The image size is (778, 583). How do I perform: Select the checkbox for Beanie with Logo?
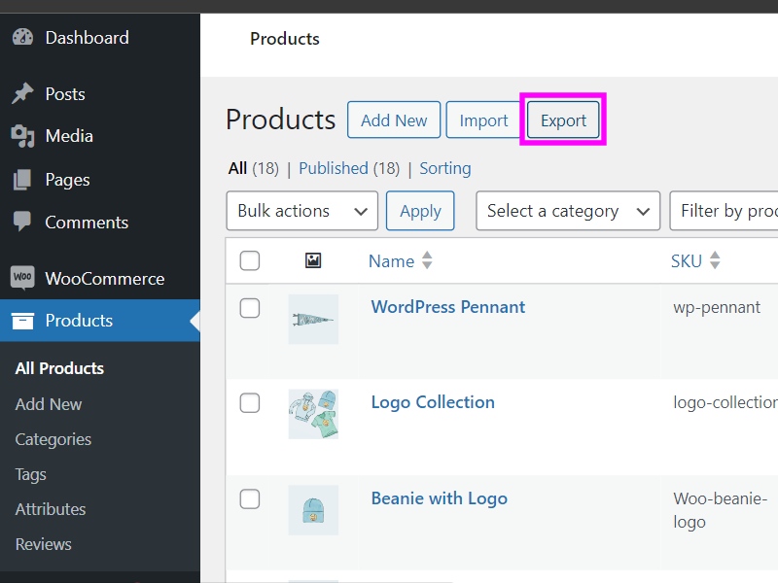click(x=250, y=498)
